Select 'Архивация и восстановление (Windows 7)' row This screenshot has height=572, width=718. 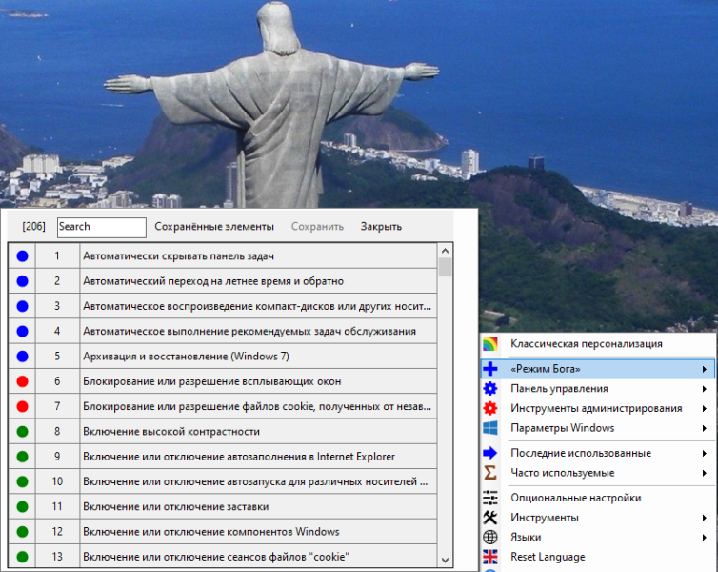coord(223,357)
